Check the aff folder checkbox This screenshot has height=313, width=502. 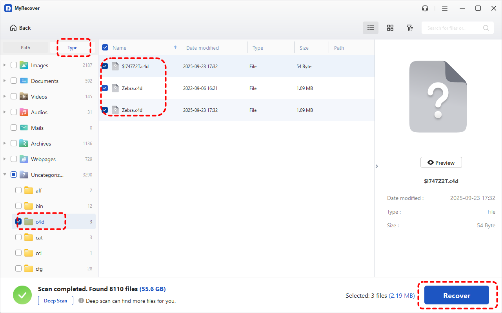pos(18,191)
